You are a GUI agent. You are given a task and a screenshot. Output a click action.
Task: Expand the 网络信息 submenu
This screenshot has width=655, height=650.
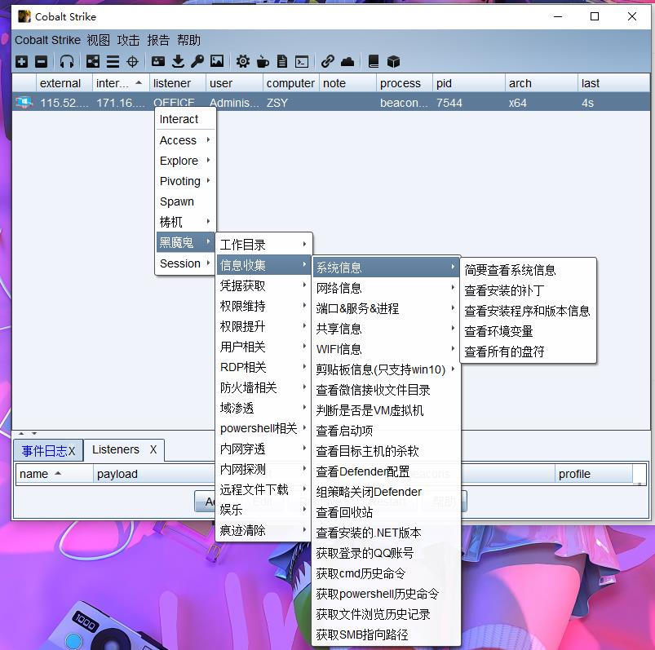(386, 288)
